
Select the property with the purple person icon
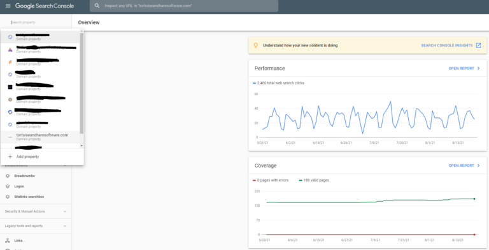pyautogui.click(x=40, y=49)
